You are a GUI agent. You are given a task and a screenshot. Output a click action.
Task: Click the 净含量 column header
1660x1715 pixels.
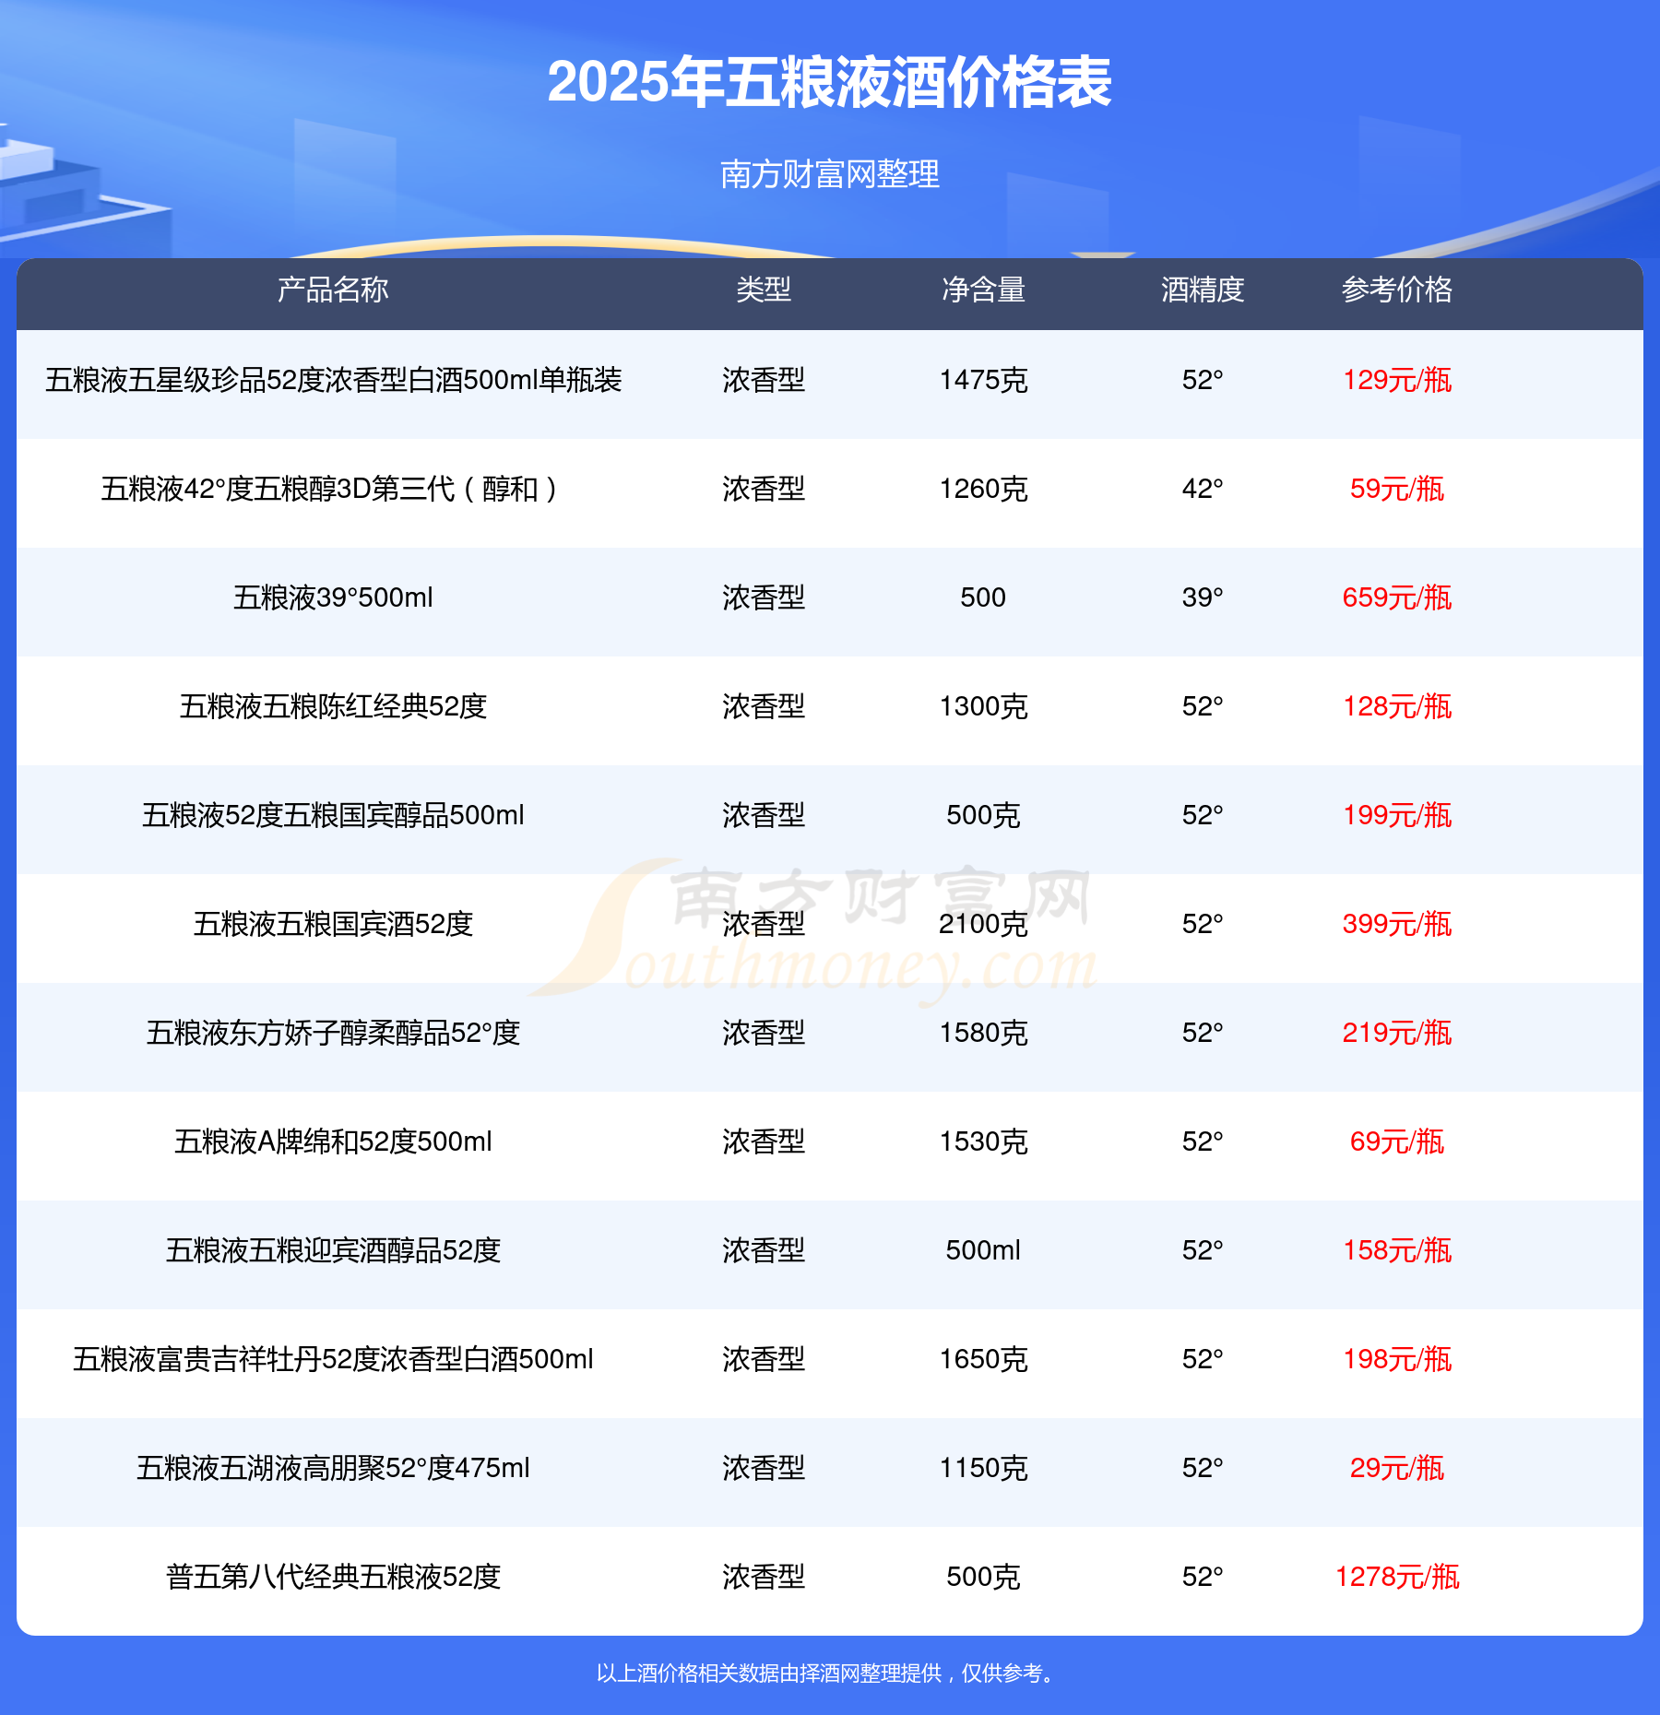point(983,290)
